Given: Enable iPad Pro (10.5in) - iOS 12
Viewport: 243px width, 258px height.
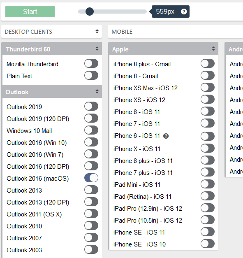Looking at the screenshot, I should coord(208,220).
